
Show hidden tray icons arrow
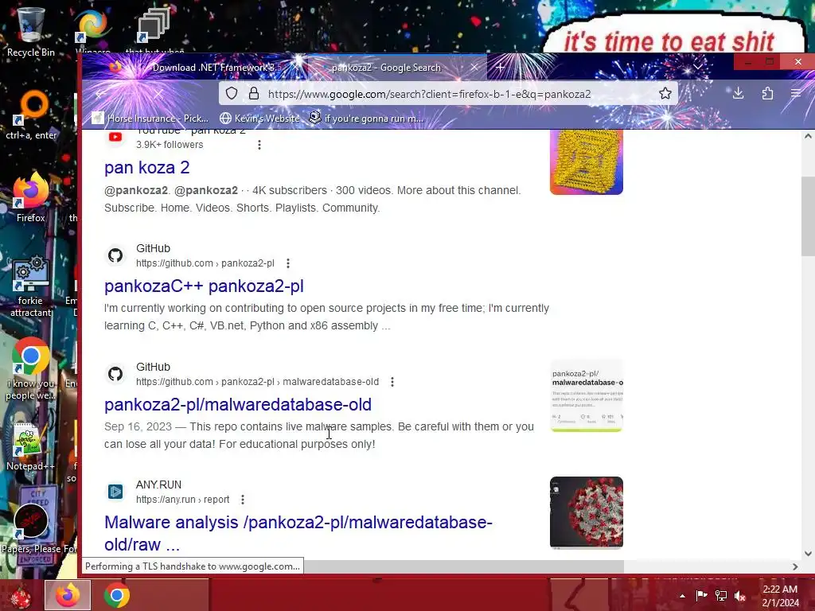(x=682, y=596)
